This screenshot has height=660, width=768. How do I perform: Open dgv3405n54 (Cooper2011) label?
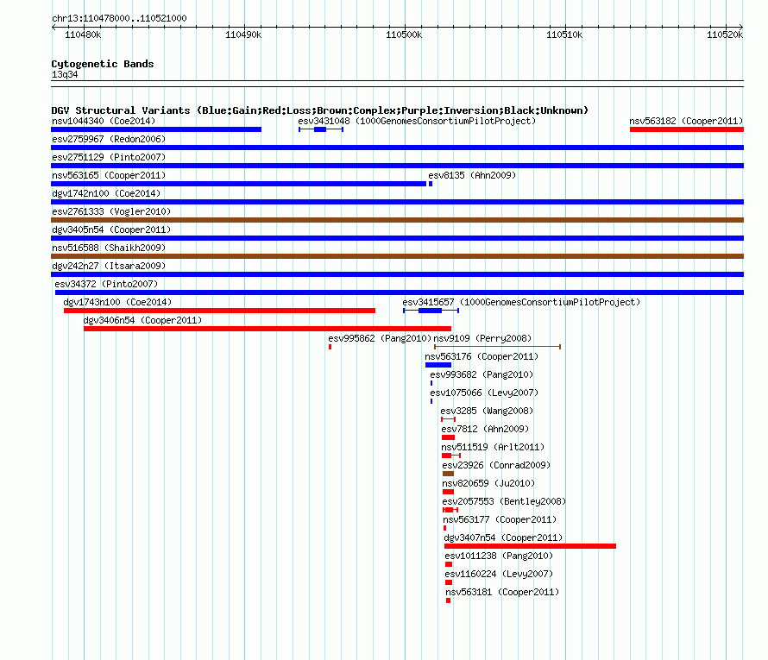click(x=111, y=229)
